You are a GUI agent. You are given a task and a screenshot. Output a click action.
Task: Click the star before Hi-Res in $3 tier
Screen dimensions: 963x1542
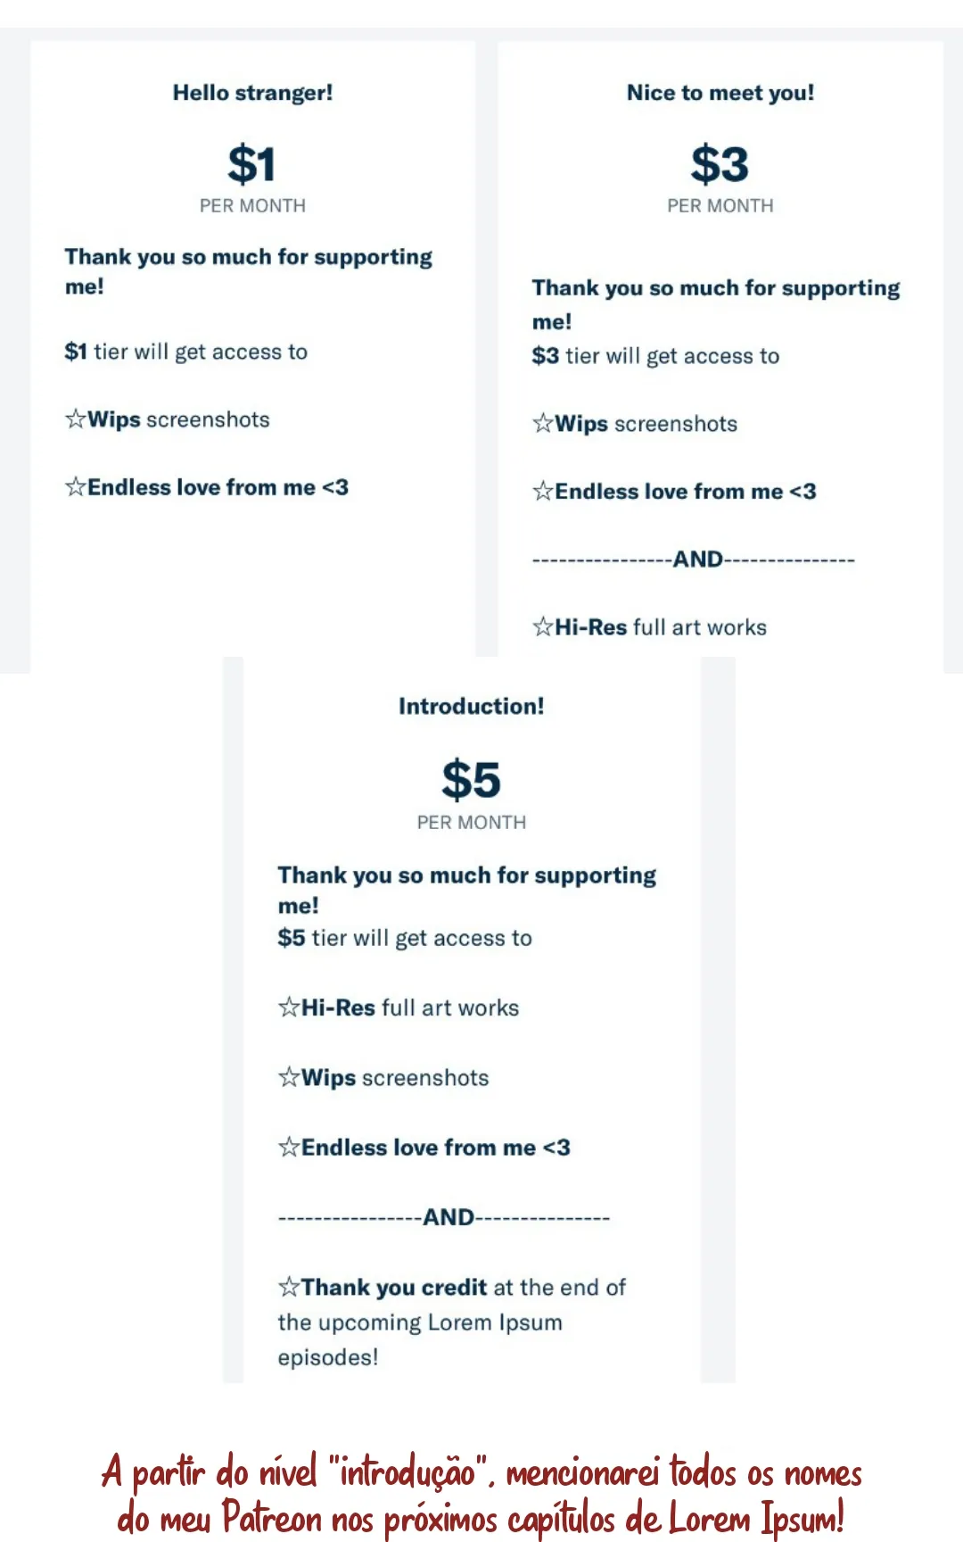(x=543, y=626)
